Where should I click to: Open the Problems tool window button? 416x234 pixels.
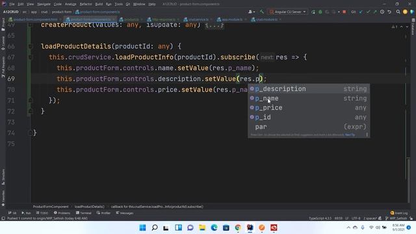point(62,213)
